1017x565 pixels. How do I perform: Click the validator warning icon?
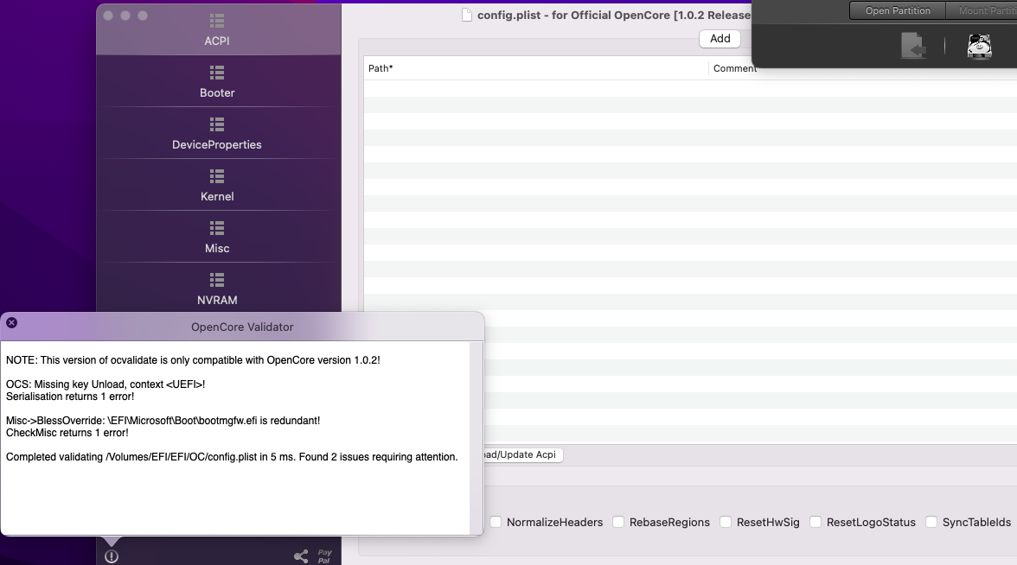coord(112,556)
